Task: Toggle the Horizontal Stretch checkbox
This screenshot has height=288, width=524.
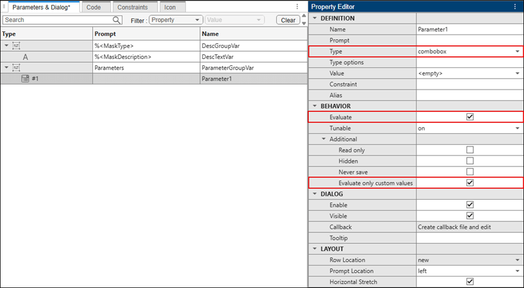Action: 470,282
